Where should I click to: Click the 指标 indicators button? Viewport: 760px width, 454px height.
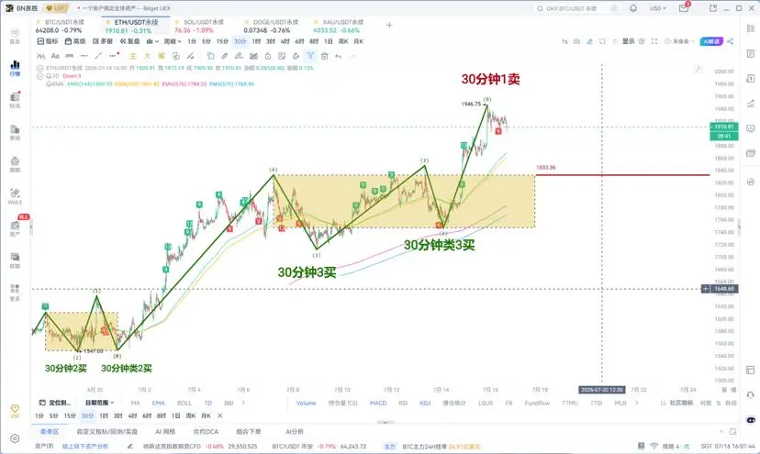[x=48, y=41]
